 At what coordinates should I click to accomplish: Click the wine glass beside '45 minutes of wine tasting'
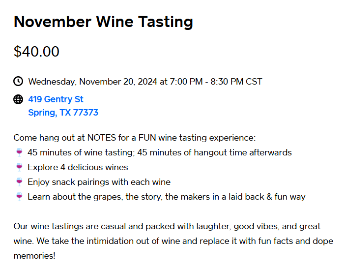tap(19, 152)
